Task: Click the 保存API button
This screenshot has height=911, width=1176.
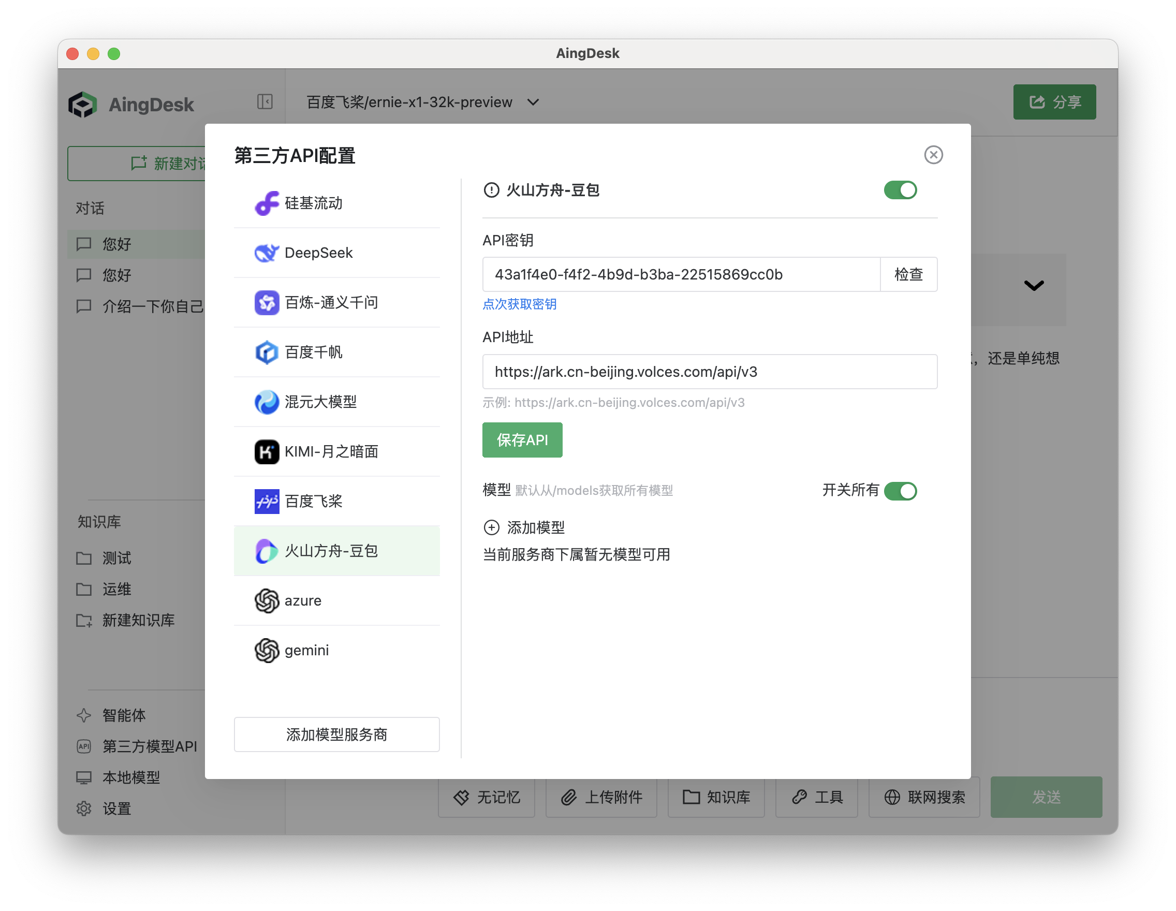Action: click(522, 440)
